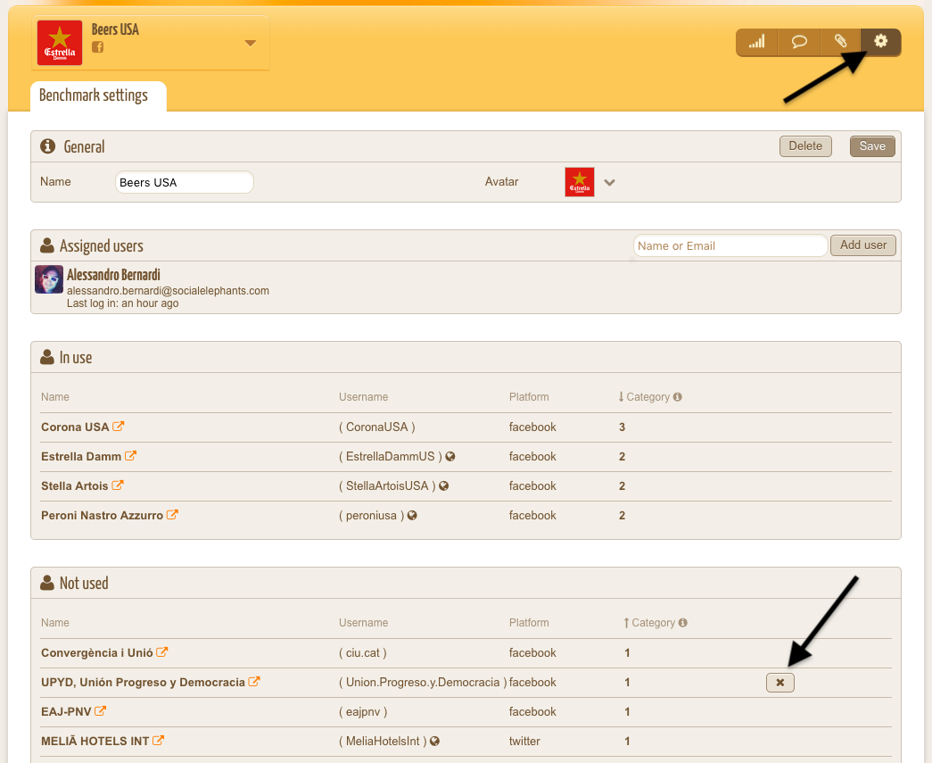
Task: Click Corona USA name link
Action: (x=75, y=427)
